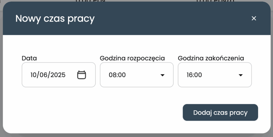Click the arrow in Godzina zakończenia

click(x=241, y=75)
